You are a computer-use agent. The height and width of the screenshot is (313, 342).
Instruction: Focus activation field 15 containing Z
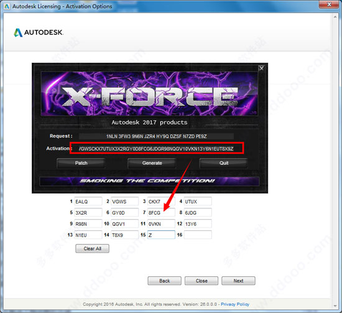tap(161, 235)
